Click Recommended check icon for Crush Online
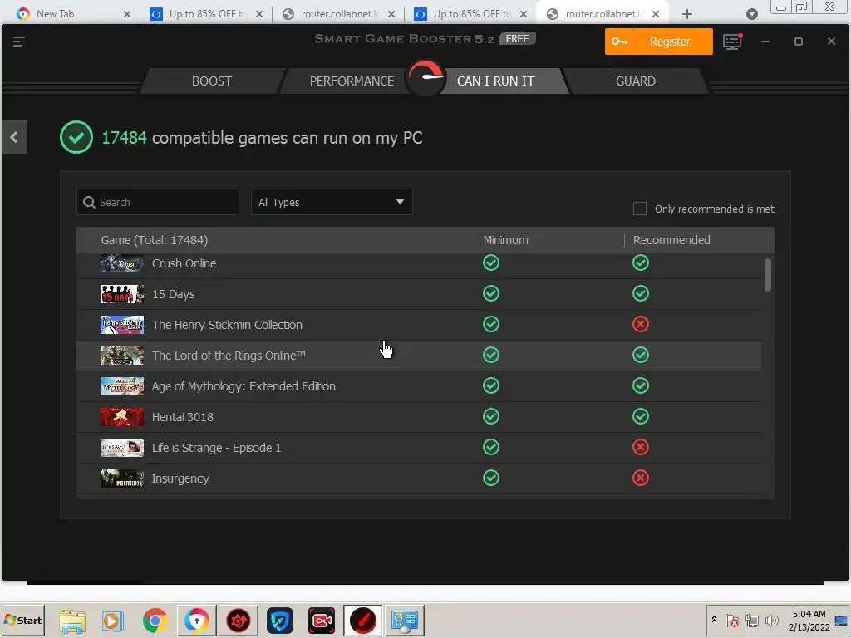 pos(641,263)
